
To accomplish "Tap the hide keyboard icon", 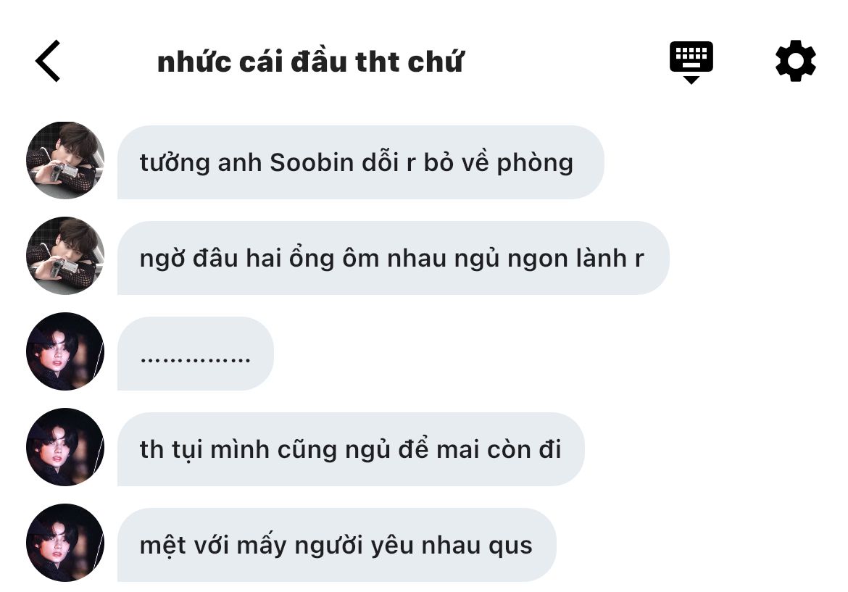I will (x=691, y=62).
